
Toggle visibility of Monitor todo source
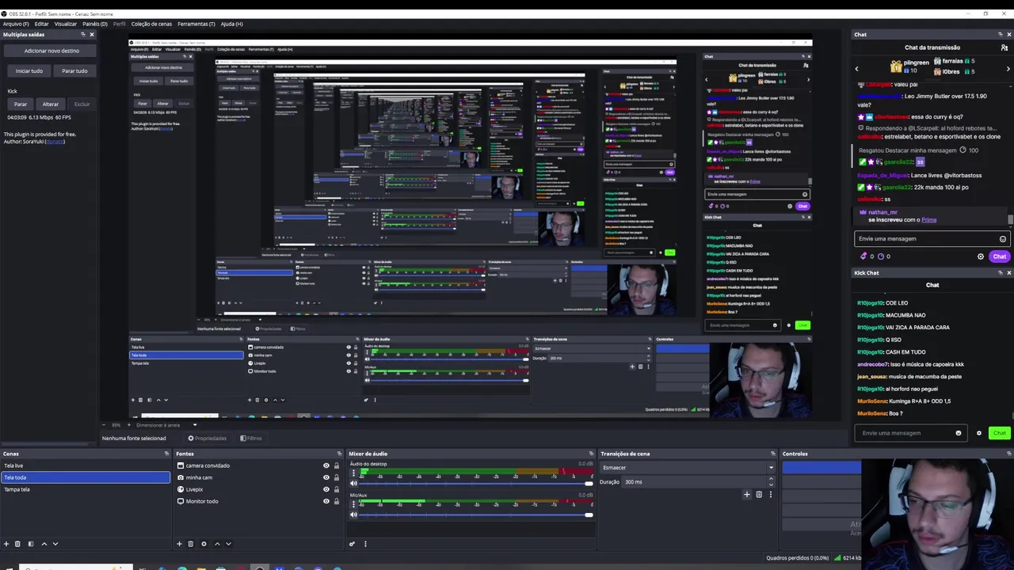[x=326, y=501]
